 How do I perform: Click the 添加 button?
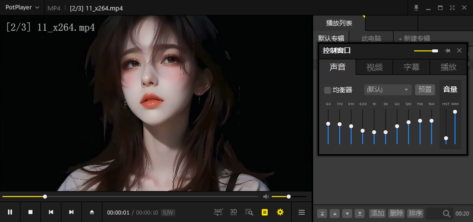point(378,214)
